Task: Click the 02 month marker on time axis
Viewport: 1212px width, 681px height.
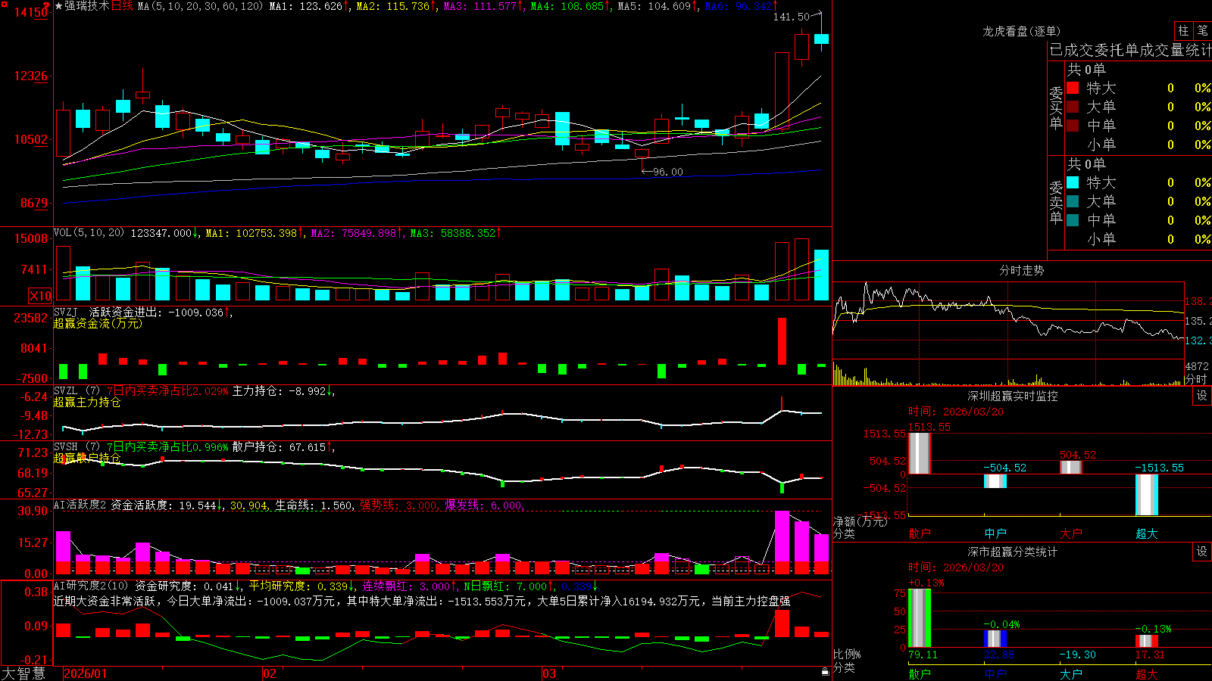Action: (x=270, y=673)
